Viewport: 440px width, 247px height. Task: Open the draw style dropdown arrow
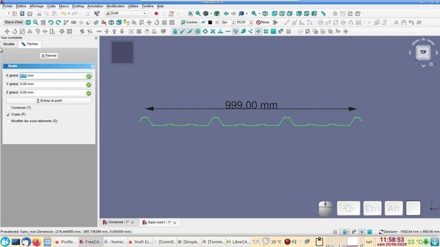point(211,14)
